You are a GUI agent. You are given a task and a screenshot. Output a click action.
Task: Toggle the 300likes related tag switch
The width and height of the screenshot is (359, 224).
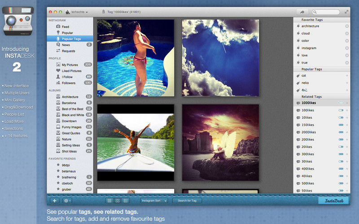341,154
